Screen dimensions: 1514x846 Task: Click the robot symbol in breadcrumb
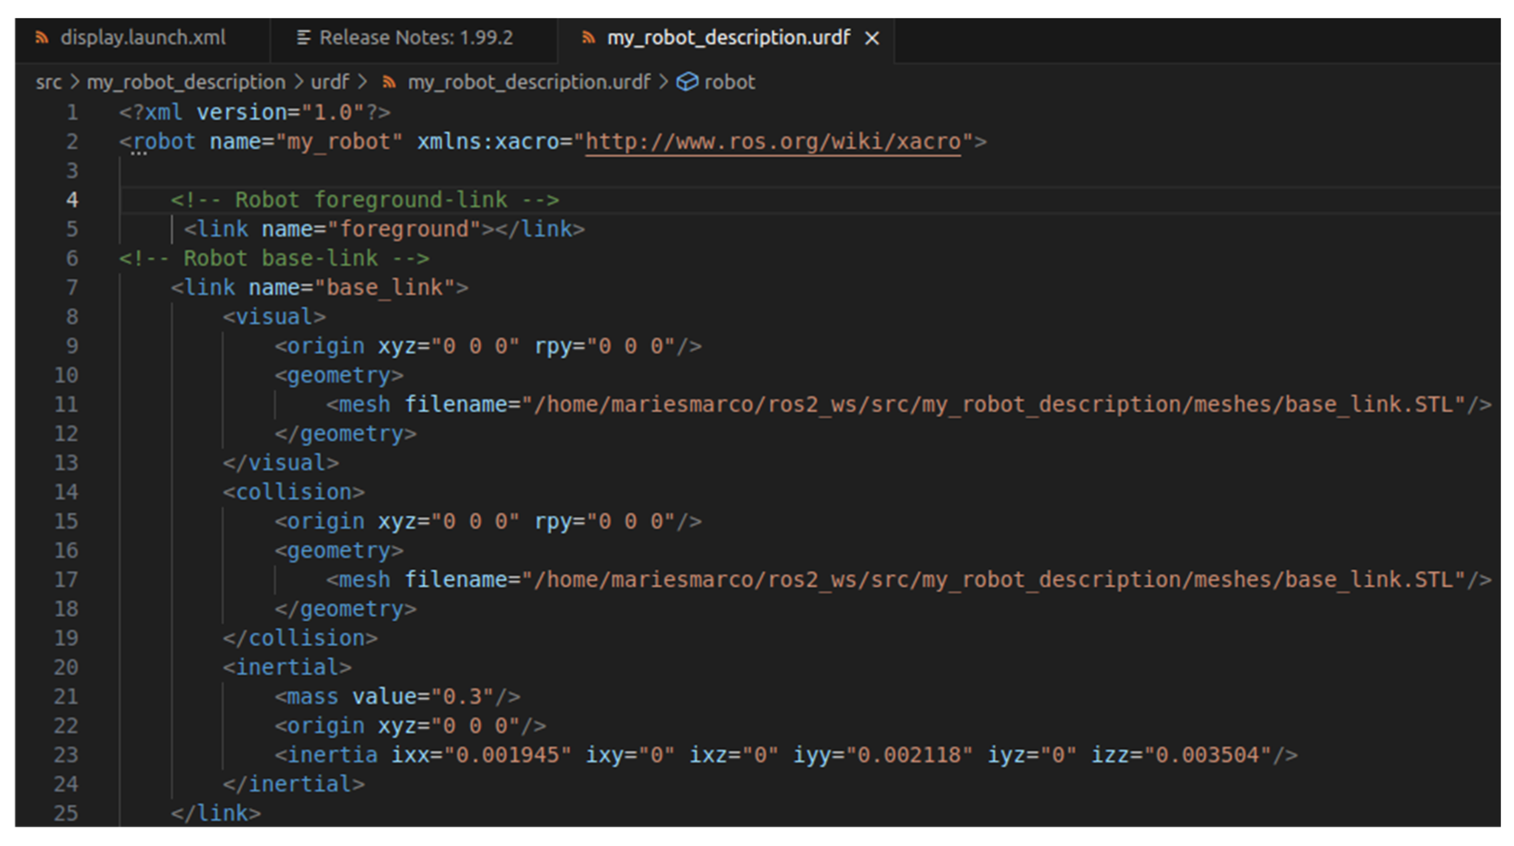pyautogui.click(x=730, y=82)
